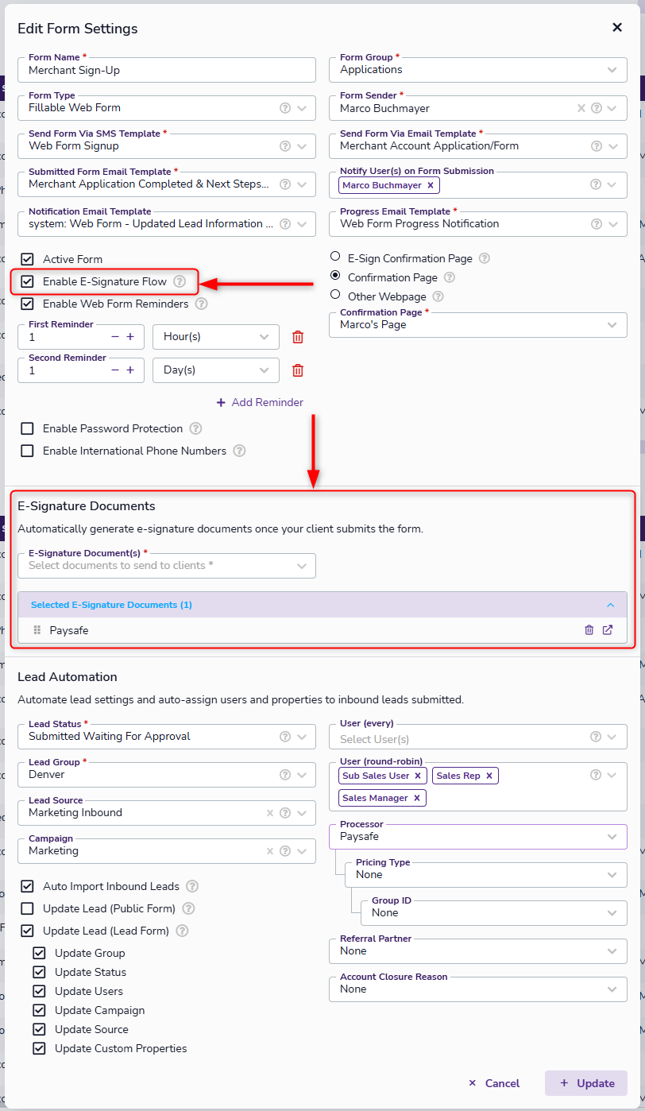Remove the Paysafe e-signature document

tap(589, 630)
